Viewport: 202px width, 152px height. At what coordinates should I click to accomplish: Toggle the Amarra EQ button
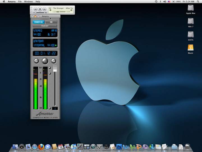[51, 22]
